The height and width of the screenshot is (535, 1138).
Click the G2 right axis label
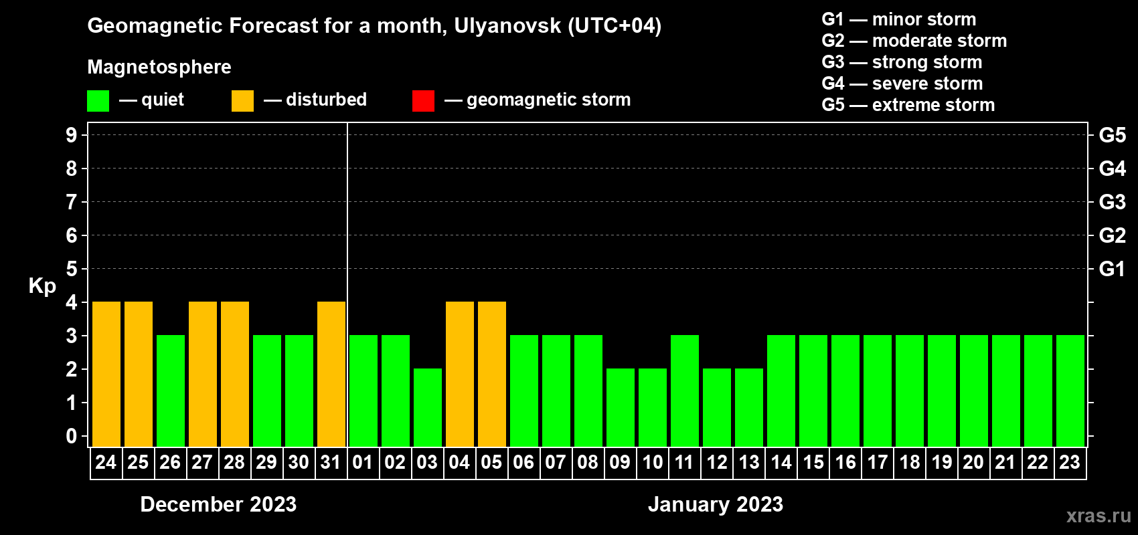pyautogui.click(x=1113, y=235)
